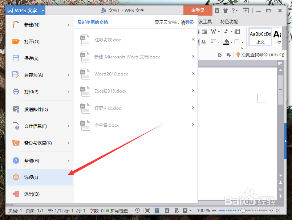This screenshot has height=220, width=292.
Task: Open recent file Word2010.docx
Action: coord(111,74)
